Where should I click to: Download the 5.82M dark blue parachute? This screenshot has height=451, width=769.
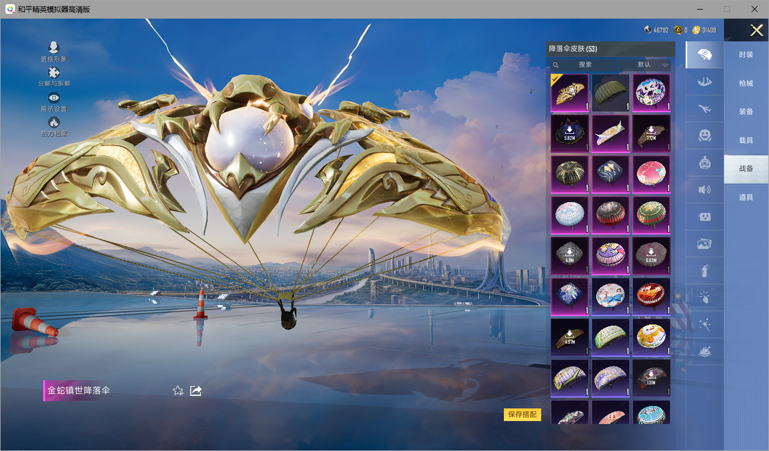570,133
